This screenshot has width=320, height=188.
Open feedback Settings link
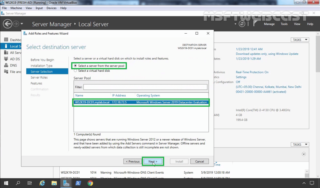241,77
